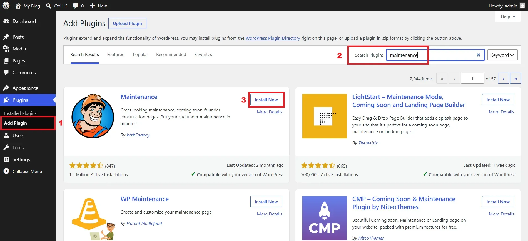Open the admin user avatar

click(x=522, y=6)
